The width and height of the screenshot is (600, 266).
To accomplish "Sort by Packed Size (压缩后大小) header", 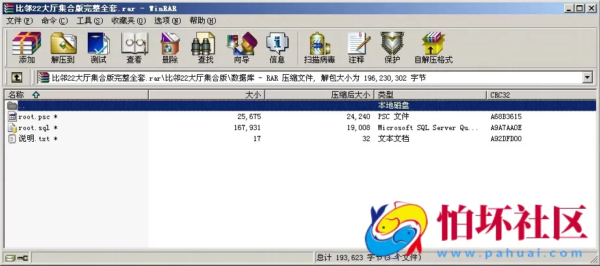I will (320, 94).
